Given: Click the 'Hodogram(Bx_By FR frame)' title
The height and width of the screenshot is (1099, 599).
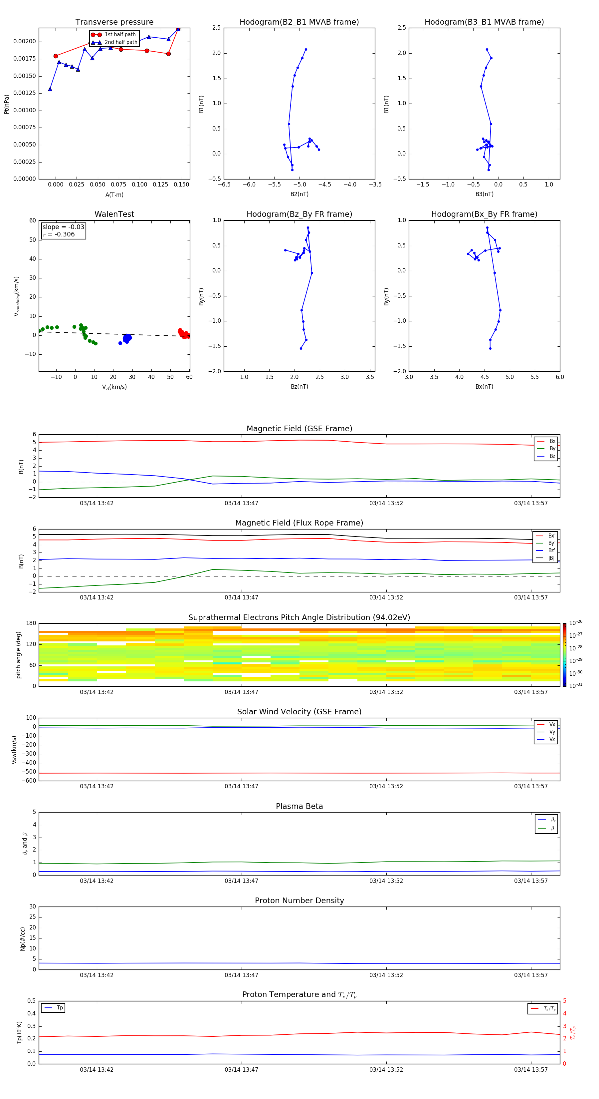Looking at the screenshot, I should tap(484, 214).
